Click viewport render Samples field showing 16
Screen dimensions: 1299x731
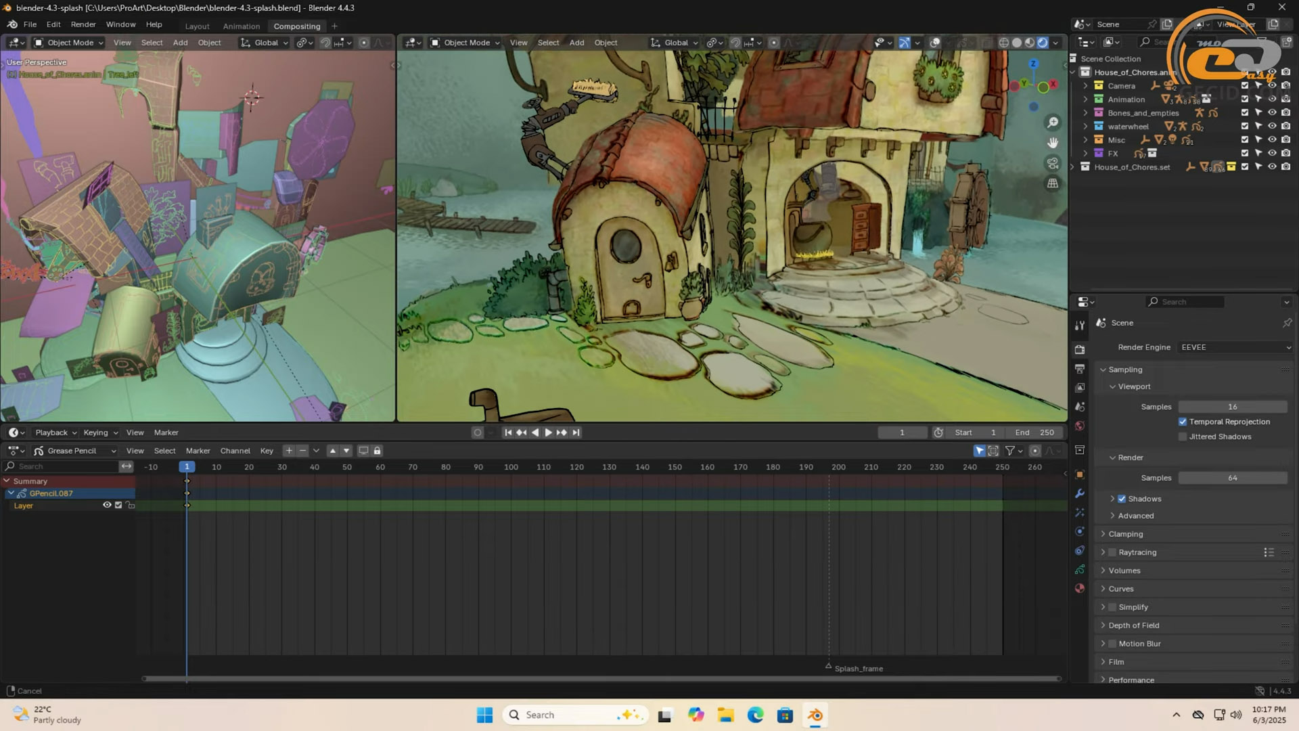(x=1233, y=407)
